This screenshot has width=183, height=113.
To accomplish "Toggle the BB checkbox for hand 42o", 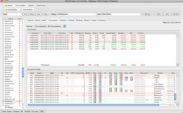I will [67, 77].
